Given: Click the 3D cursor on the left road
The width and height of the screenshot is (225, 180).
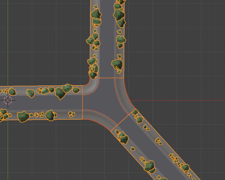Looking at the screenshot, I should (x=8, y=100).
